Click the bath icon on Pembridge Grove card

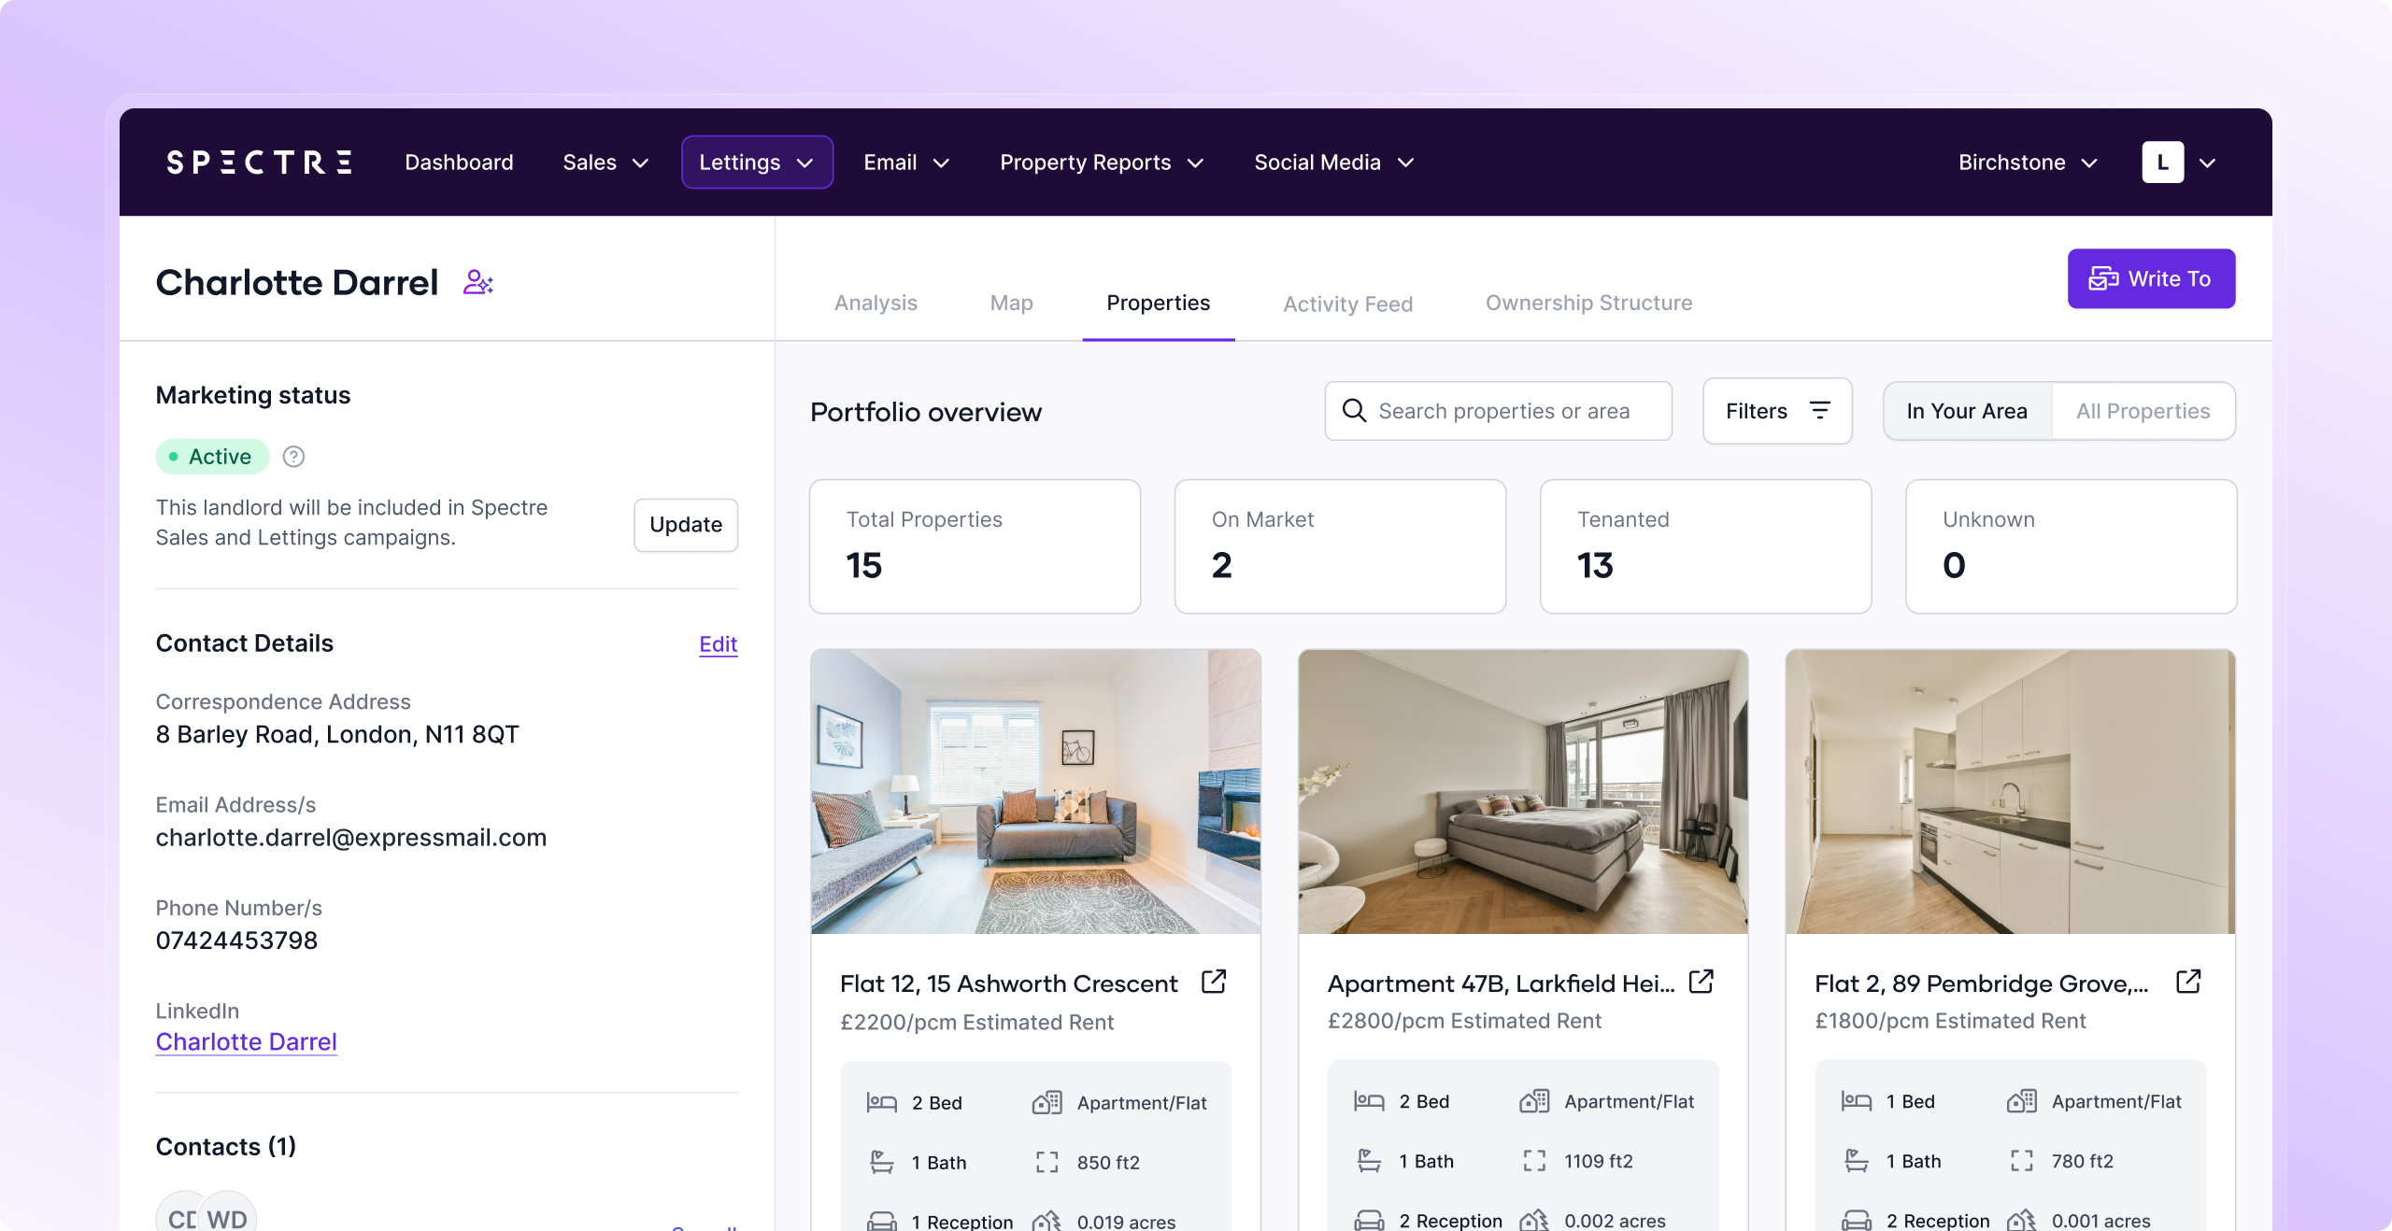tap(1856, 1161)
